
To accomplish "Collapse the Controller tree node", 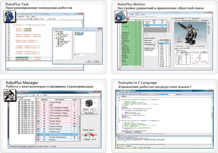I will [55, 32].
